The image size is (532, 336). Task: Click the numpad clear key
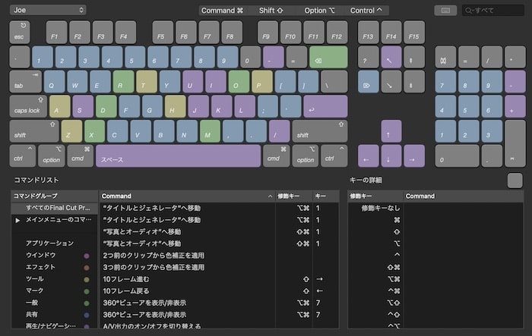pyautogui.click(x=445, y=57)
